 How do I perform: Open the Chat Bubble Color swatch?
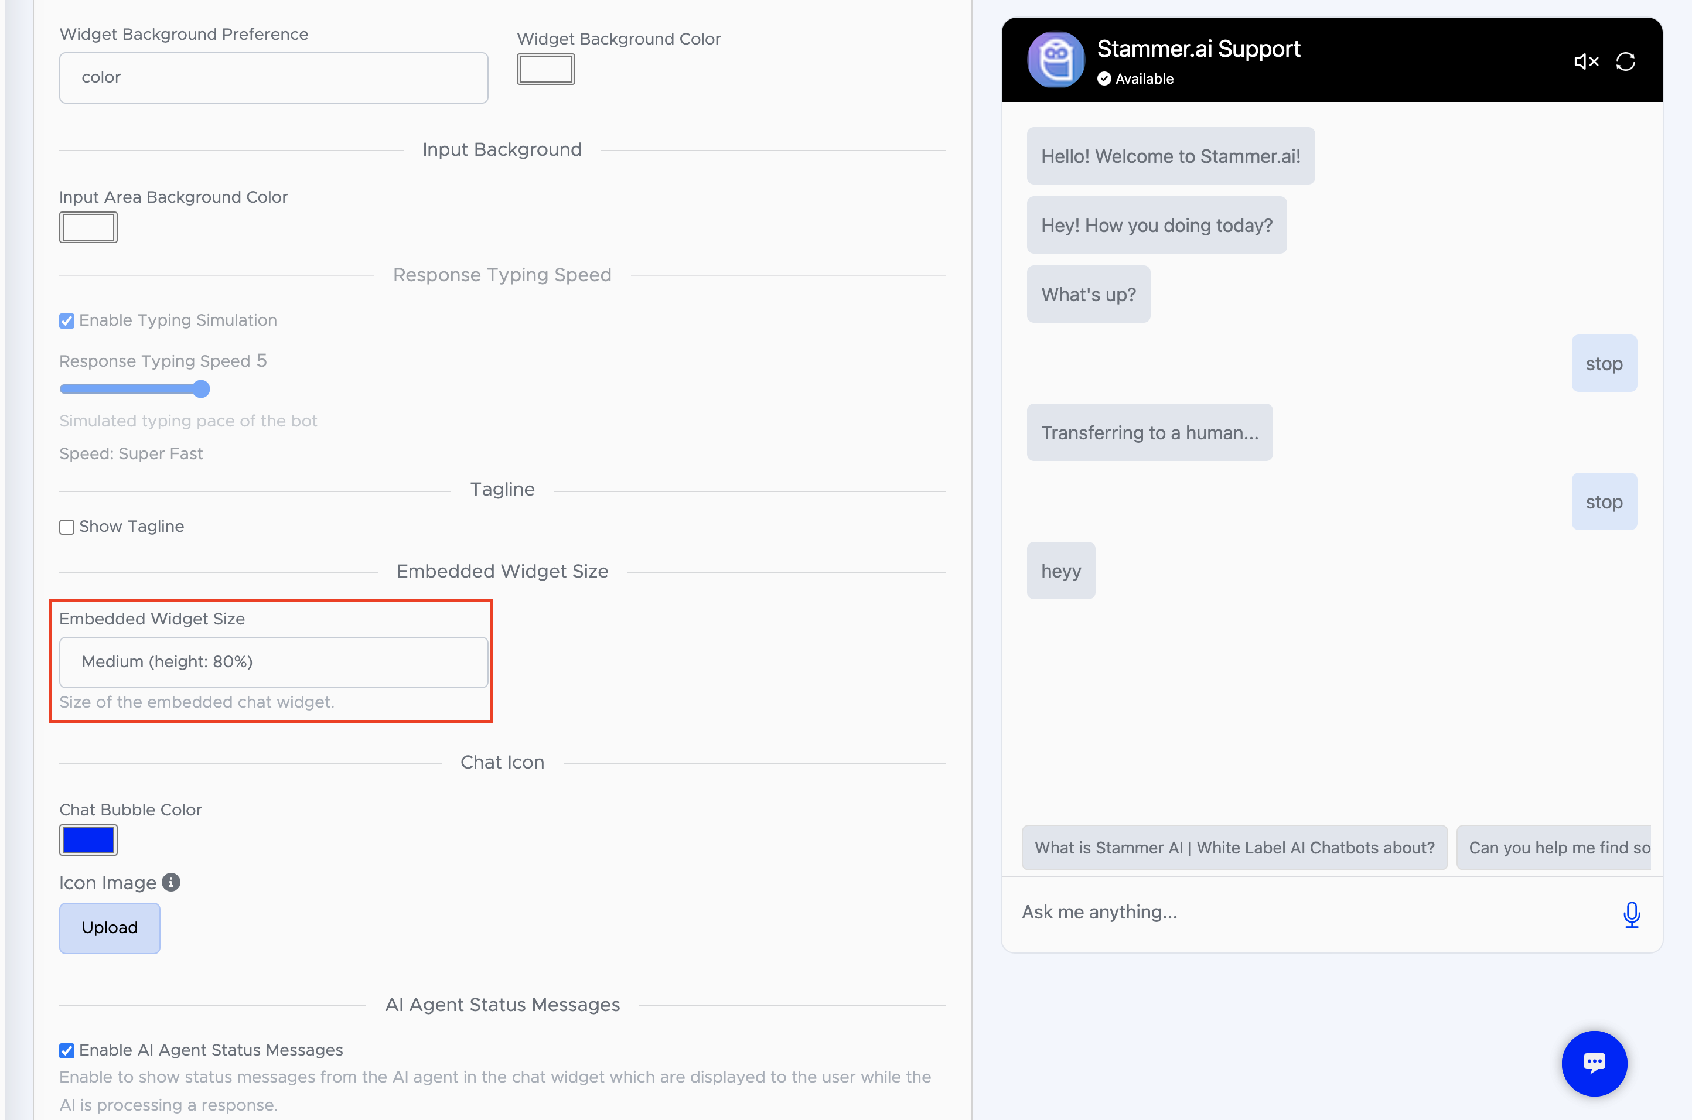[x=88, y=840]
